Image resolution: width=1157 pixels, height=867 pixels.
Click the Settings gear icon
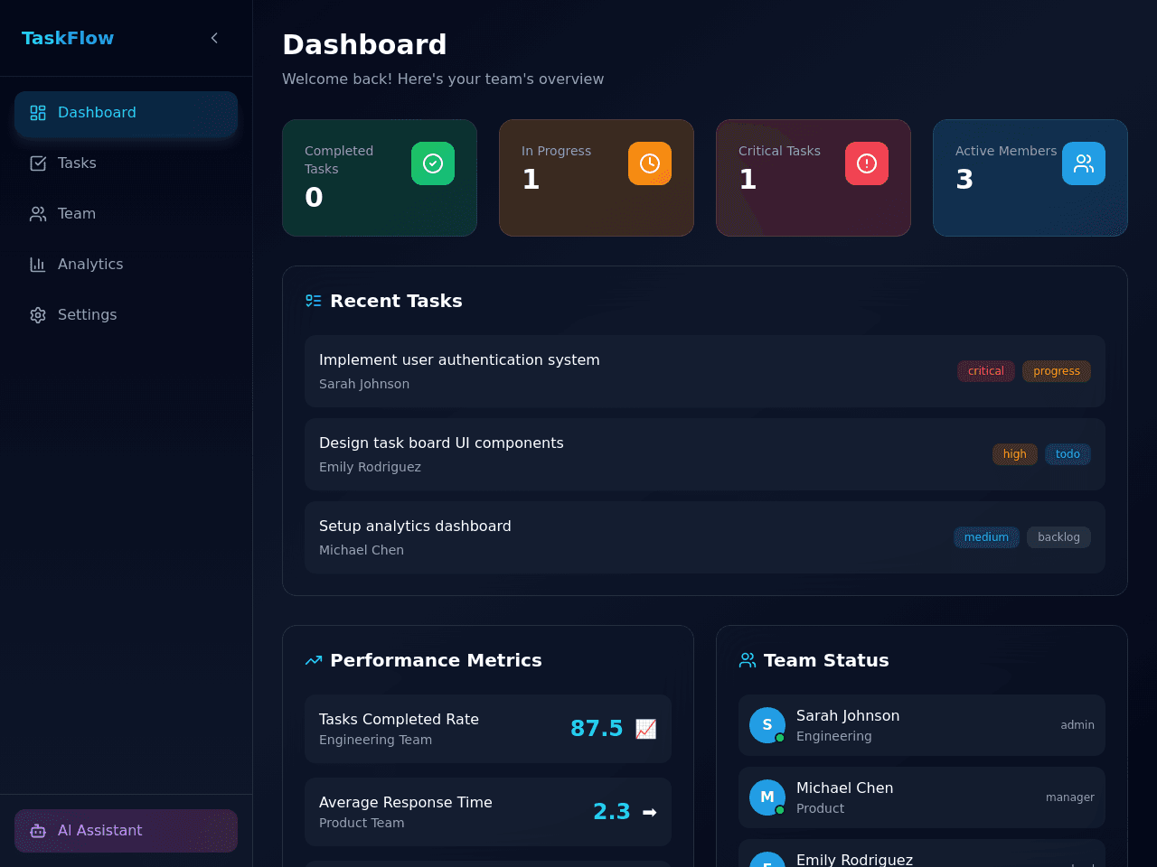(38, 315)
